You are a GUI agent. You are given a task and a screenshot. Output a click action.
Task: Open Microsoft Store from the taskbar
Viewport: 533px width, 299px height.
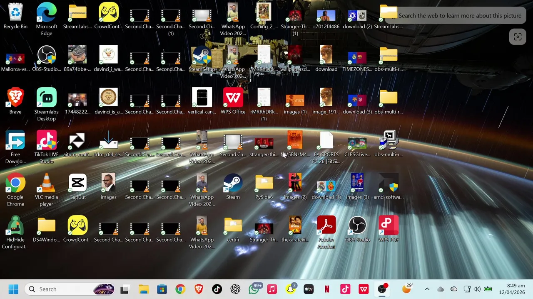click(162, 289)
